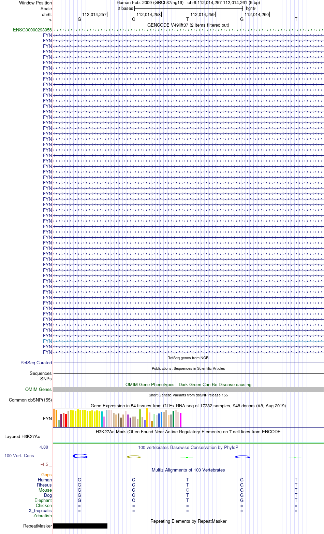
Task: Click the H3K27Ac Mark track title
Action: pyautogui.click(x=188, y=432)
